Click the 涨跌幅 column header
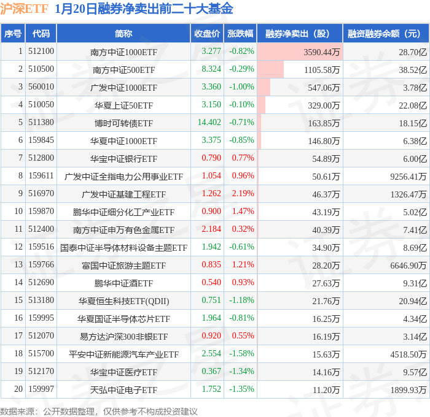The image size is (430, 417). [240, 33]
